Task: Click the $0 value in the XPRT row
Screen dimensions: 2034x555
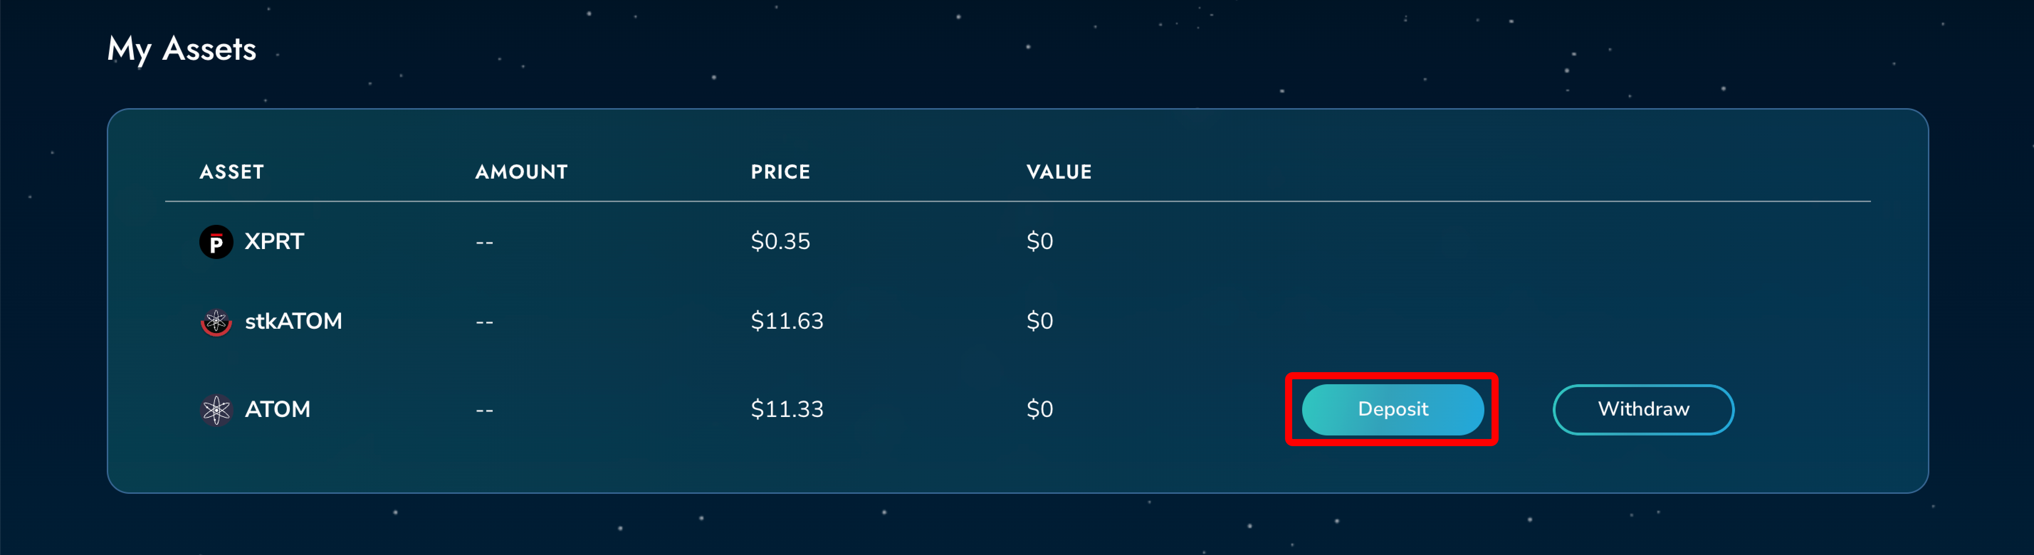Action: [x=1039, y=242]
